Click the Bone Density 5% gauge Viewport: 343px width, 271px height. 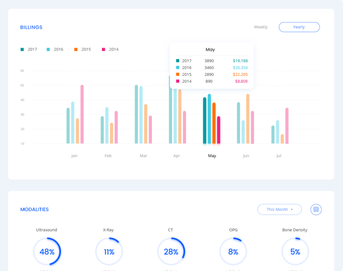tap(295, 251)
